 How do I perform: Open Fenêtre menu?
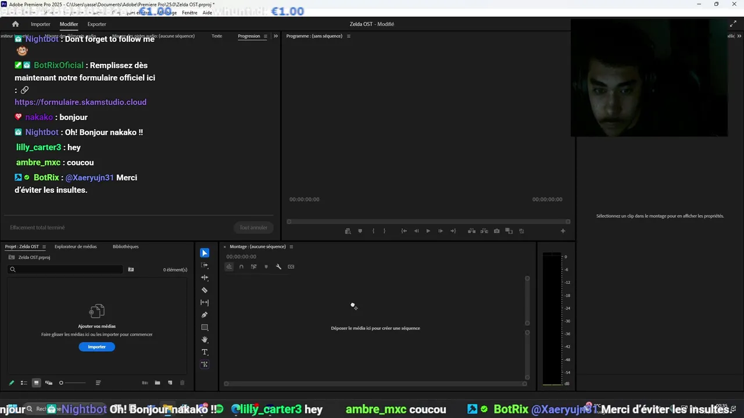point(189,13)
